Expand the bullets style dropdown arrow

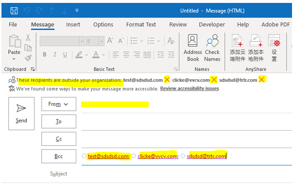[142, 41]
